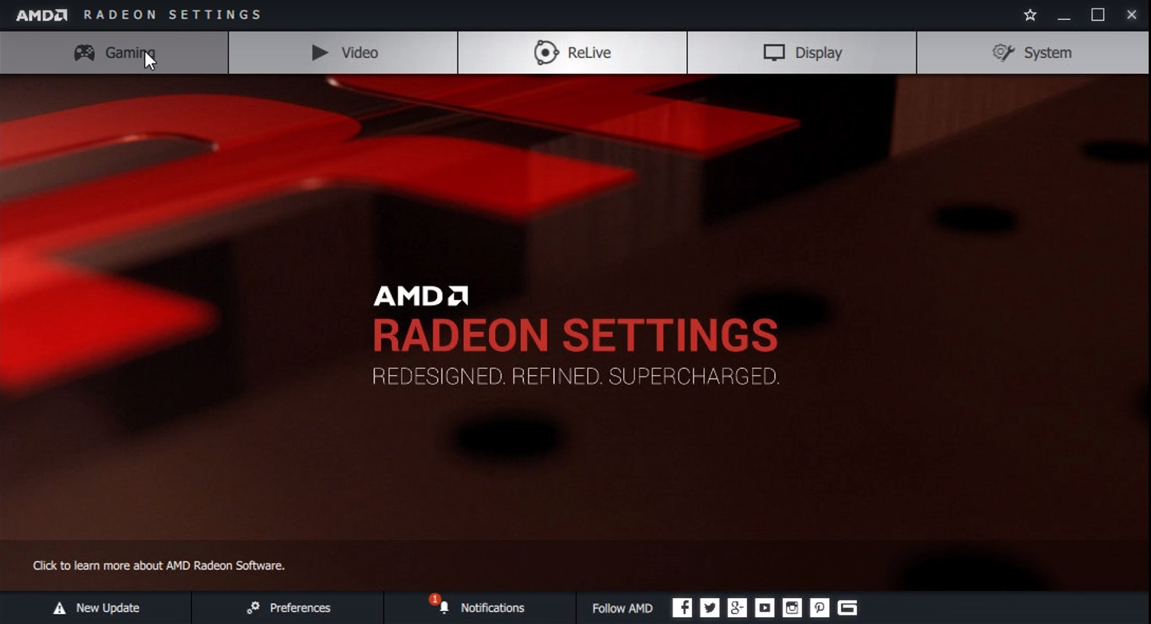Viewport: 1151px width, 624px height.
Task: Open AMD's Facebook page icon
Action: 682,608
